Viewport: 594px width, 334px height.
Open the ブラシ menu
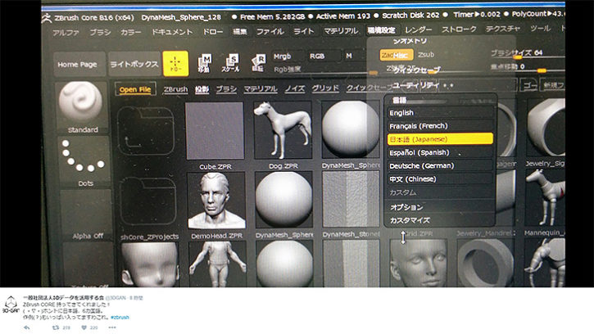100,32
